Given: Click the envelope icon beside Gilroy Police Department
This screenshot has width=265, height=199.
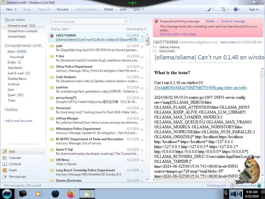Looking at the screenshot, I should (x=52, y=67).
